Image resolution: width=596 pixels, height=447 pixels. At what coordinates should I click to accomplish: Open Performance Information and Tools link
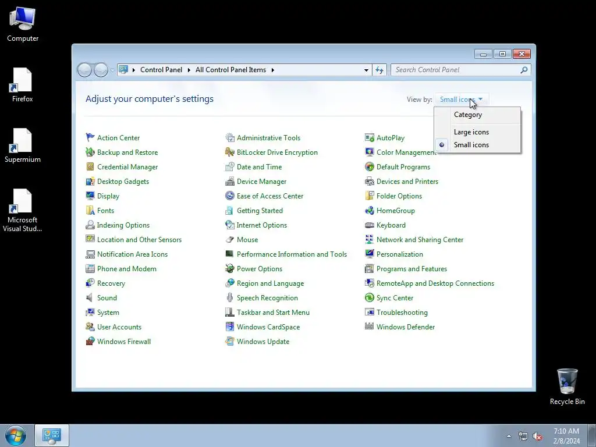click(x=292, y=254)
